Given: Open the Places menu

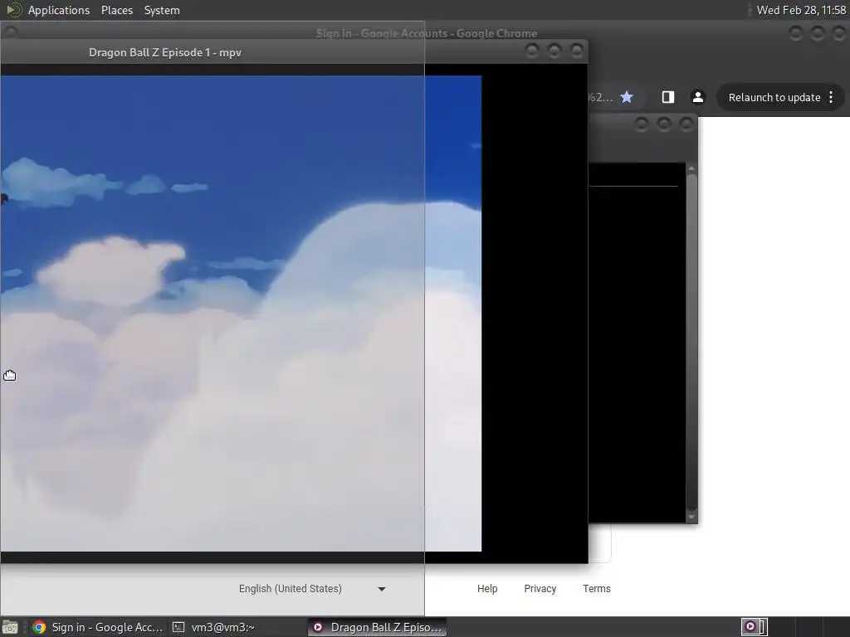Looking at the screenshot, I should tap(116, 10).
